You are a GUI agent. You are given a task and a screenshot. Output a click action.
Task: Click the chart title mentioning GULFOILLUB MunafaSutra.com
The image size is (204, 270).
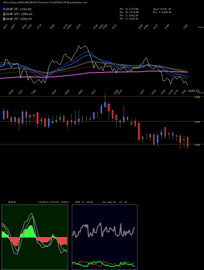tap(45, 2)
